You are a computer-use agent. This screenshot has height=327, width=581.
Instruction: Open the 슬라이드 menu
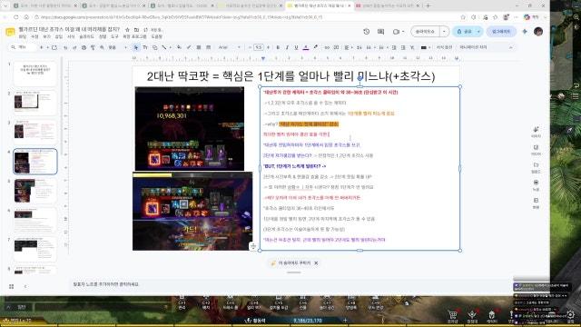(86, 36)
